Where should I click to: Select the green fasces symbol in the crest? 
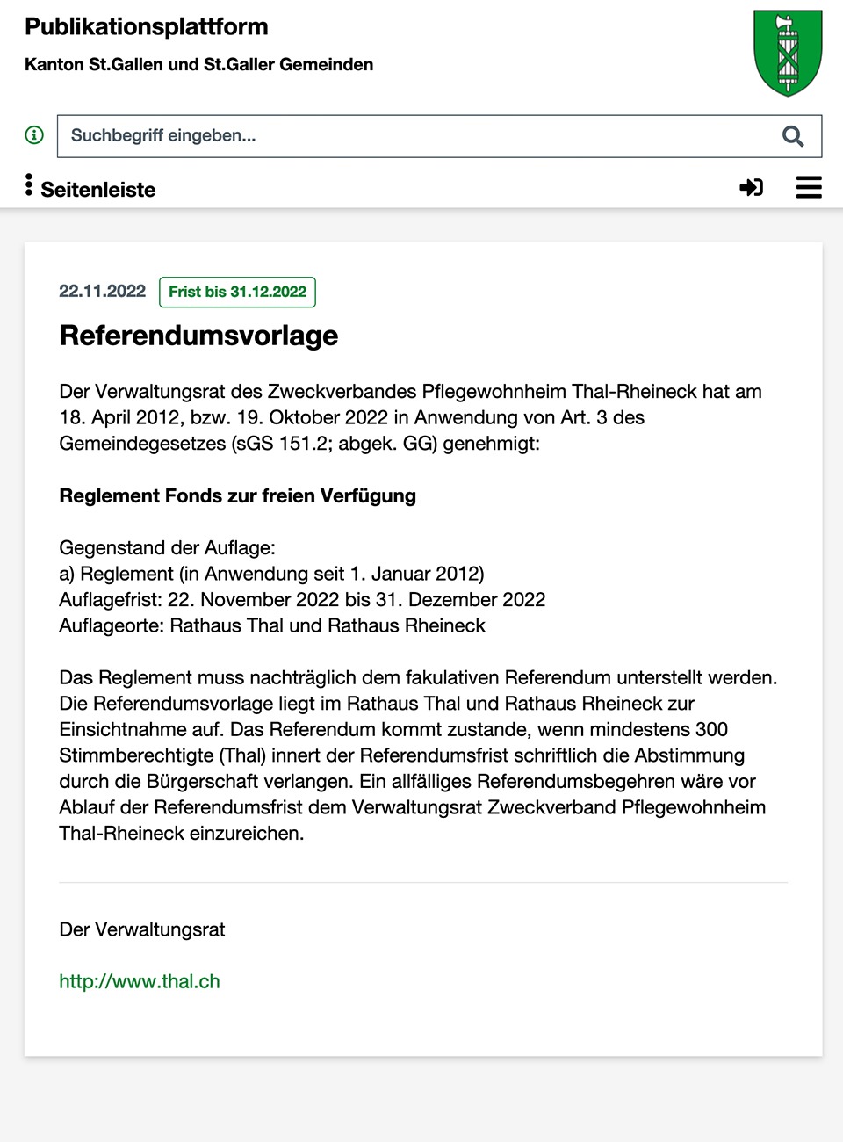[x=788, y=53]
